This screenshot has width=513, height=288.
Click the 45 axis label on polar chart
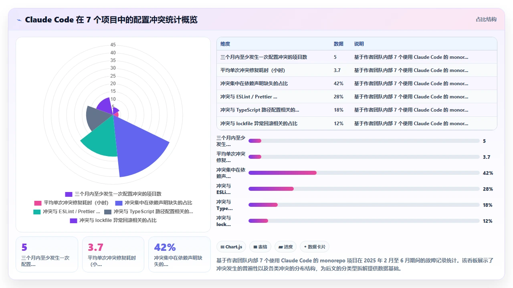pyautogui.click(x=113, y=45)
